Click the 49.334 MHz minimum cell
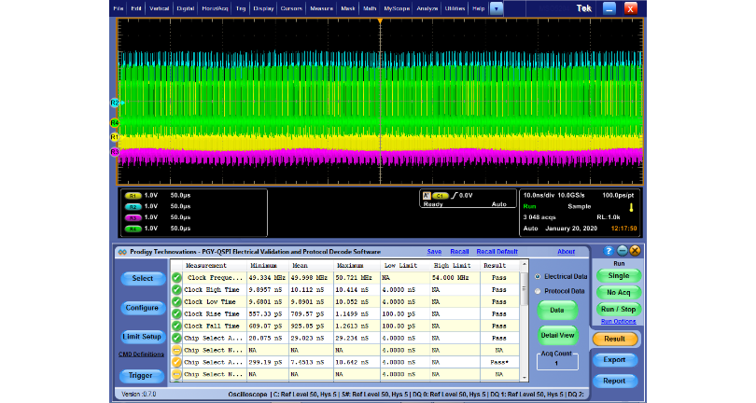The width and height of the screenshot is (756, 403). point(267,278)
